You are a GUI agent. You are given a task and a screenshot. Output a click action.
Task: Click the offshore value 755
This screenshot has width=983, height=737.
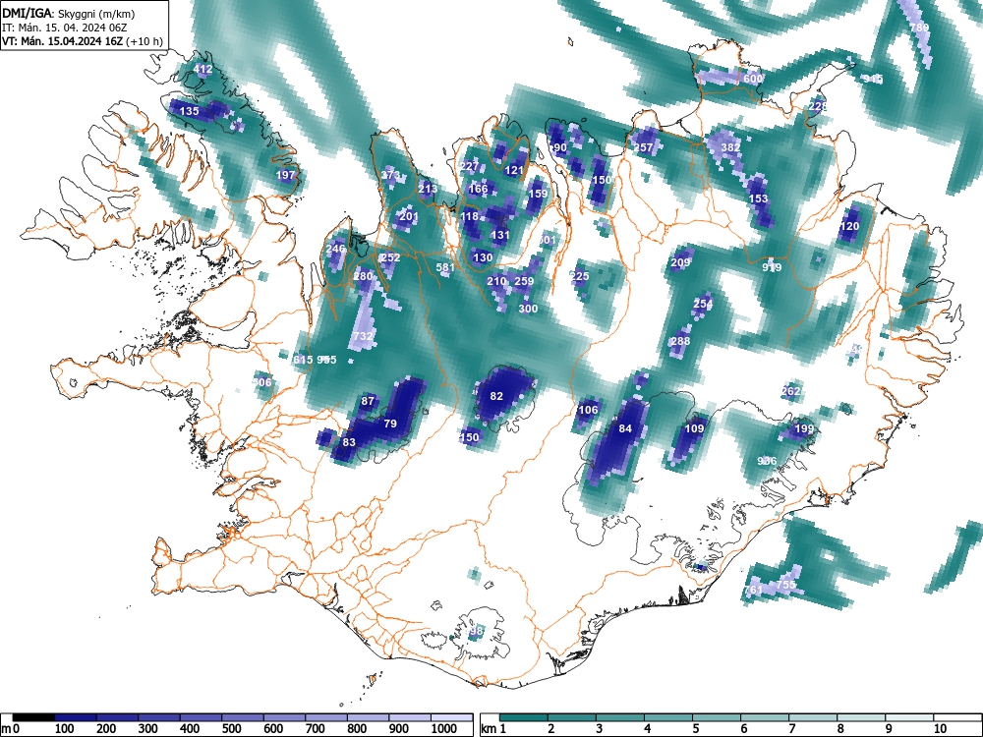[785, 585]
